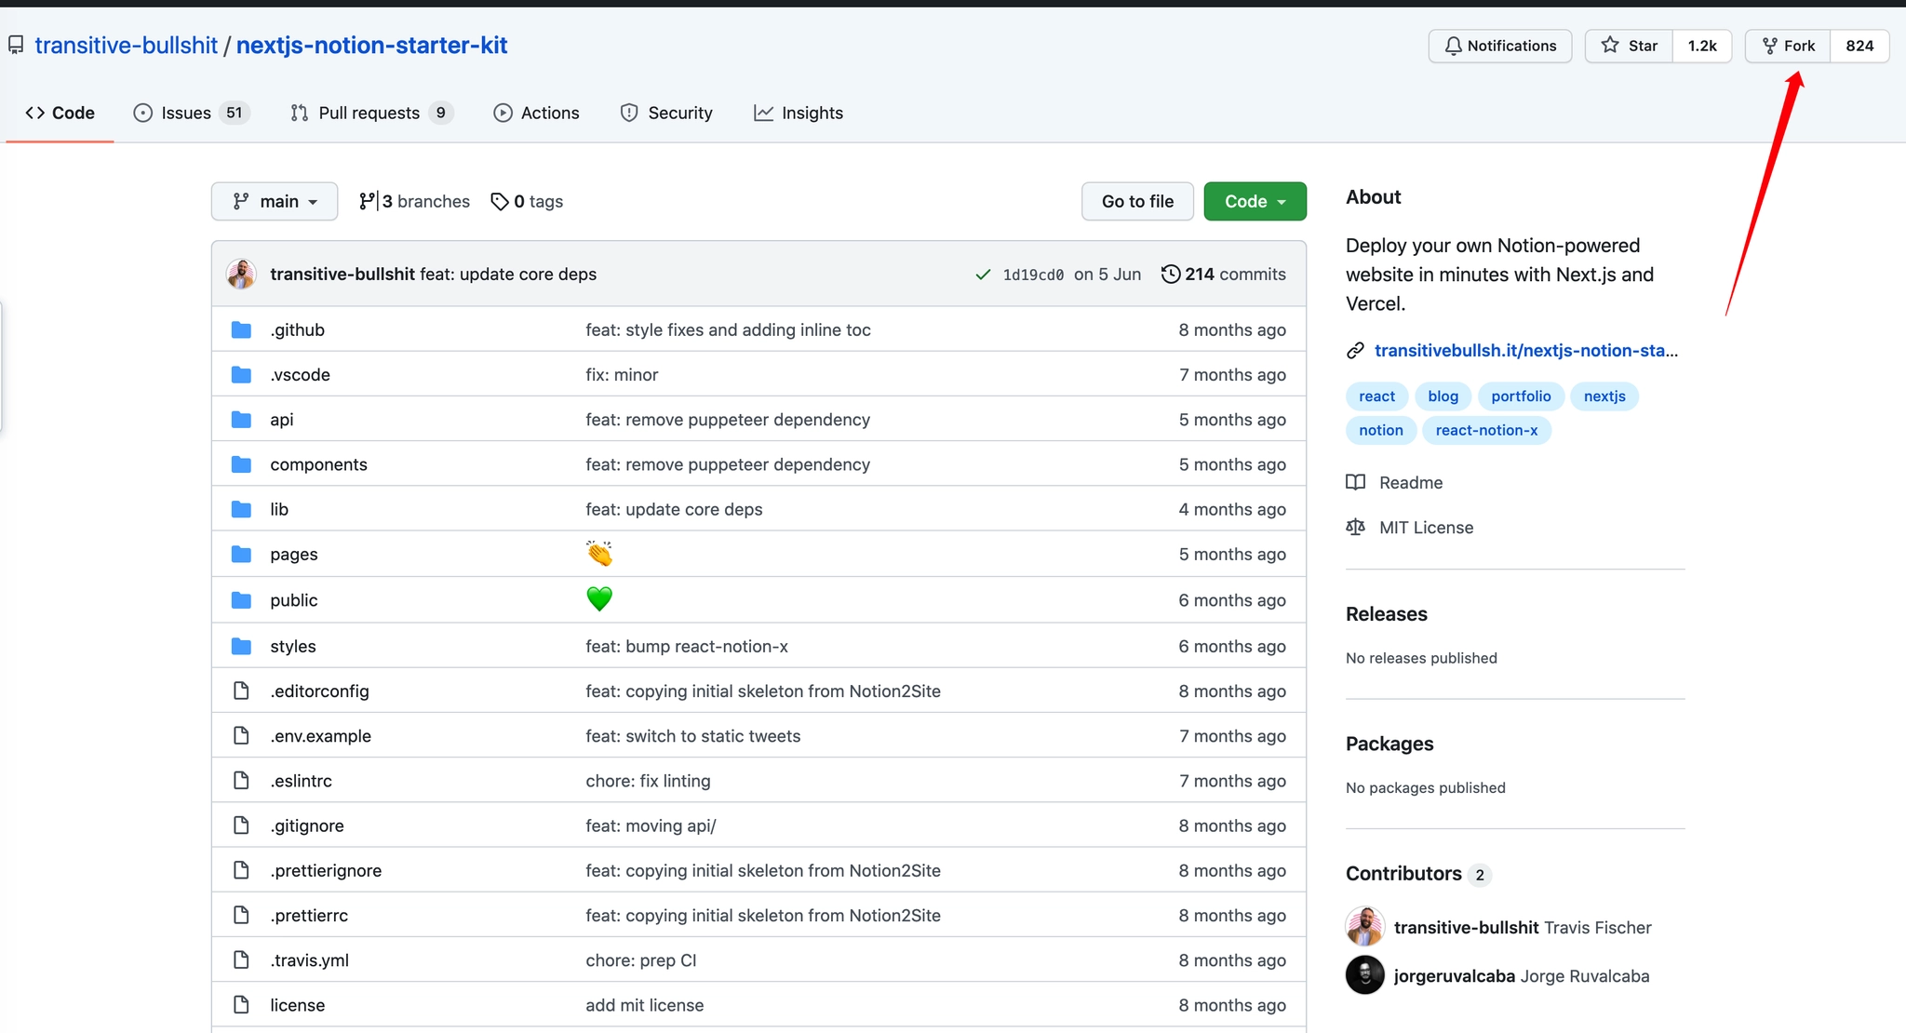The width and height of the screenshot is (1906, 1033).
Task: Click the MIT License scale icon
Action: point(1355,528)
